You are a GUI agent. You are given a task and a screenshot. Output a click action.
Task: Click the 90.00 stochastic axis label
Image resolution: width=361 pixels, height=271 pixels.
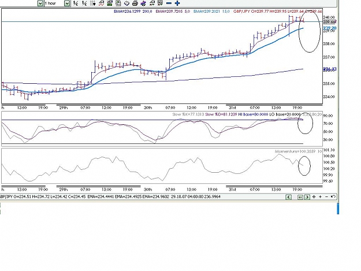(x=328, y=116)
